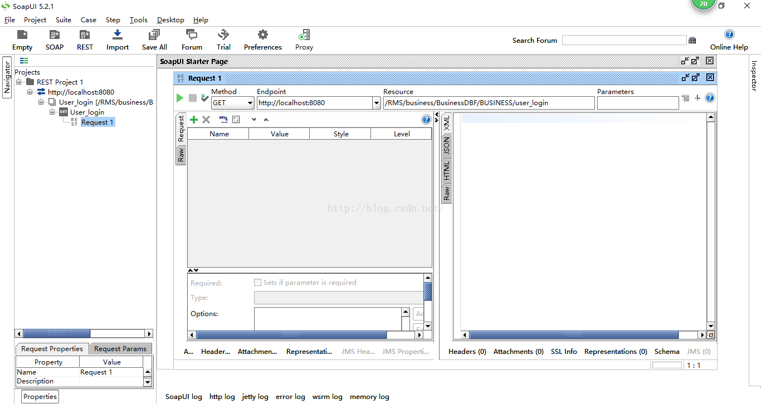Open the Project menu
The width and height of the screenshot is (761, 404).
35,19
